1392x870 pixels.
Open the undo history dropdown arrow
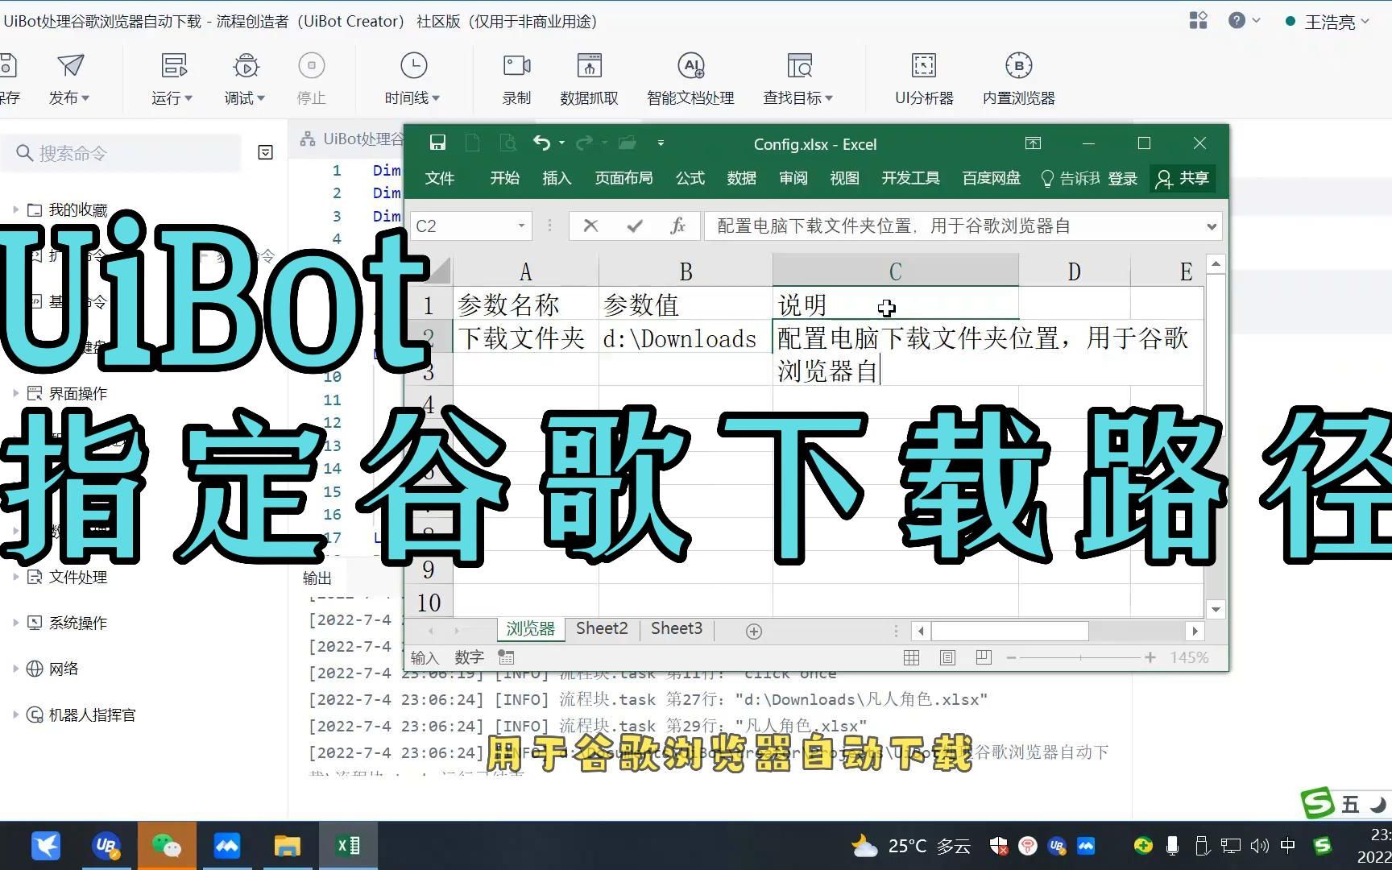[561, 143]
